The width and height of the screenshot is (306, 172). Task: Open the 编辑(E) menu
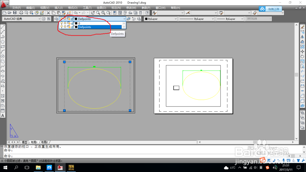click(x=30, y=8)
